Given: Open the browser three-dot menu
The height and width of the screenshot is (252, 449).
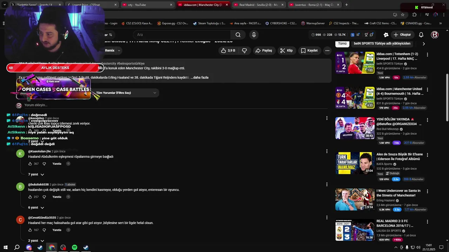Looking at the screenshot, I should click(444, 15).
